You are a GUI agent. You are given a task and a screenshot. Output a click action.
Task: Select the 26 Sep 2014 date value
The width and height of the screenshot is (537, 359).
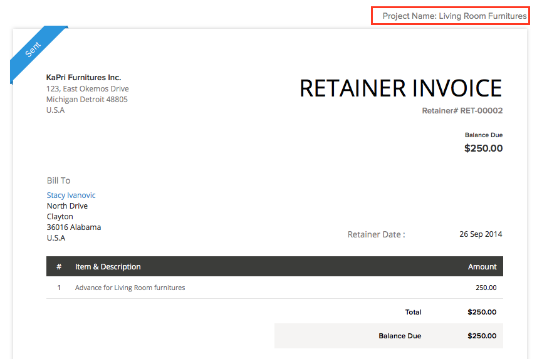pos(481,234)
